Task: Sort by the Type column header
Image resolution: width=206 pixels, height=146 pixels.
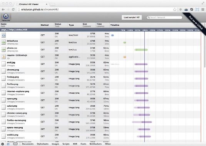Action: pos(75,25)
